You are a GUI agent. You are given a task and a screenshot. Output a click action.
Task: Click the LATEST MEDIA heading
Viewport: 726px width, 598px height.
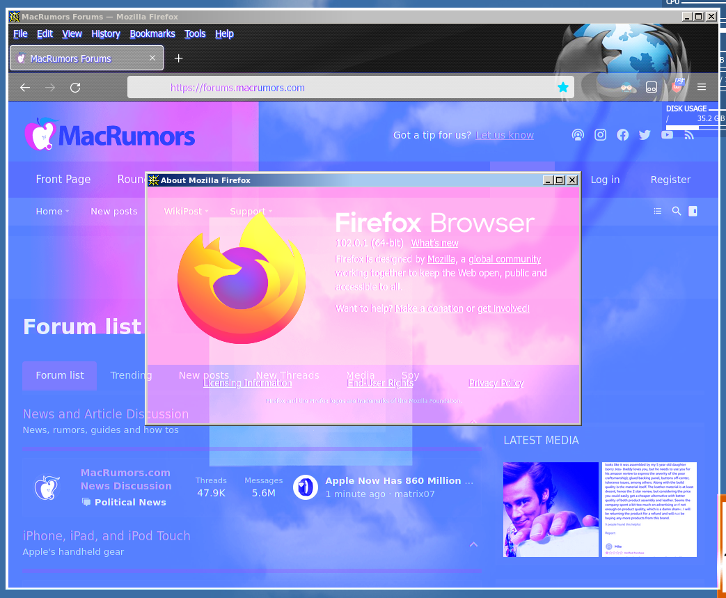541,441
